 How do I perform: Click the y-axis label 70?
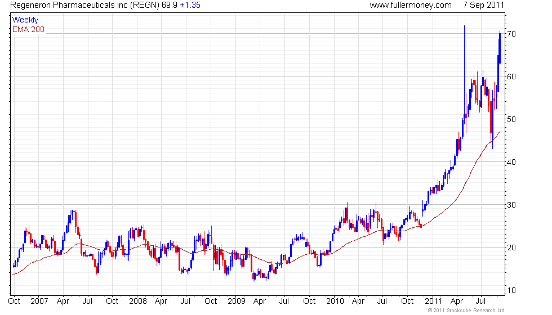pos(511,34)
